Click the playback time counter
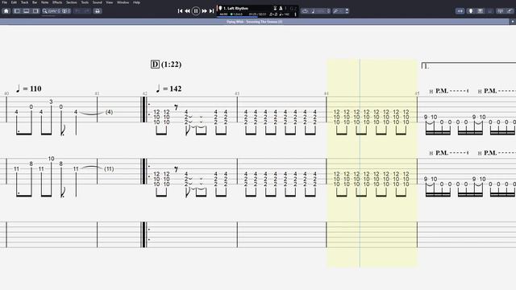 click(257, 14)
